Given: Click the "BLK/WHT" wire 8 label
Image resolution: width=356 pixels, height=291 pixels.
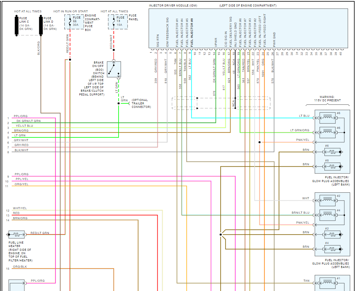Looking at the screenshot, I should click(22, 150).
